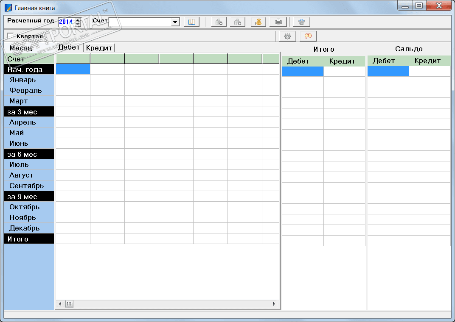The image size is (455, 322).
Task: Select the Нач. года row
Action: click(29, 69)
